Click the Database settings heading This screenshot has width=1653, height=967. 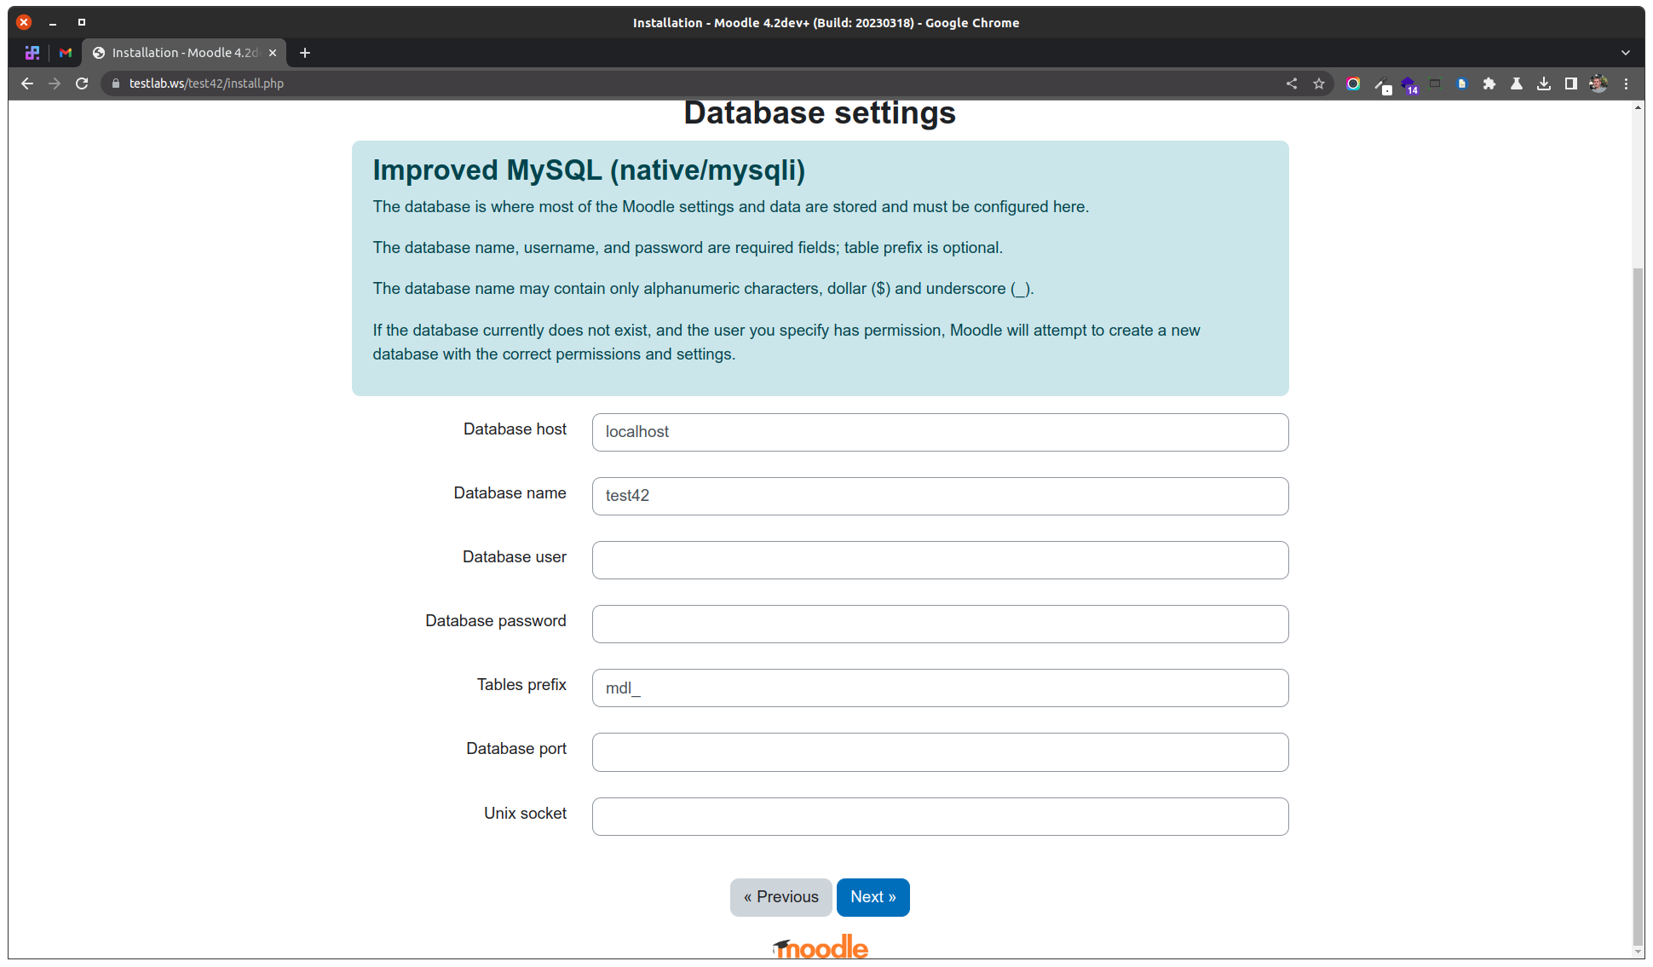click(820, 112)
